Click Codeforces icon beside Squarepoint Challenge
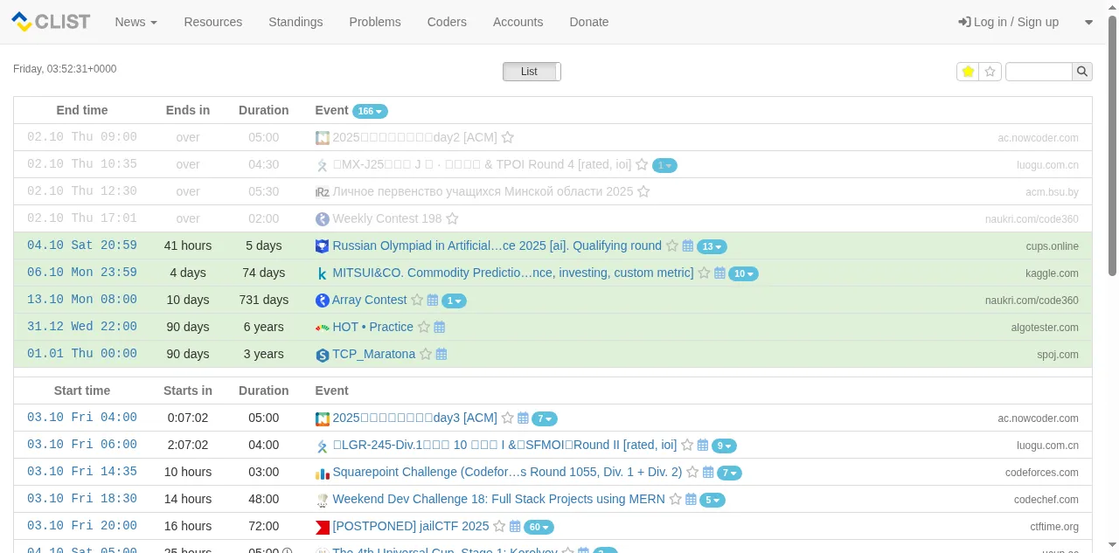This screenshot has height=553, width=1119. 323,473
